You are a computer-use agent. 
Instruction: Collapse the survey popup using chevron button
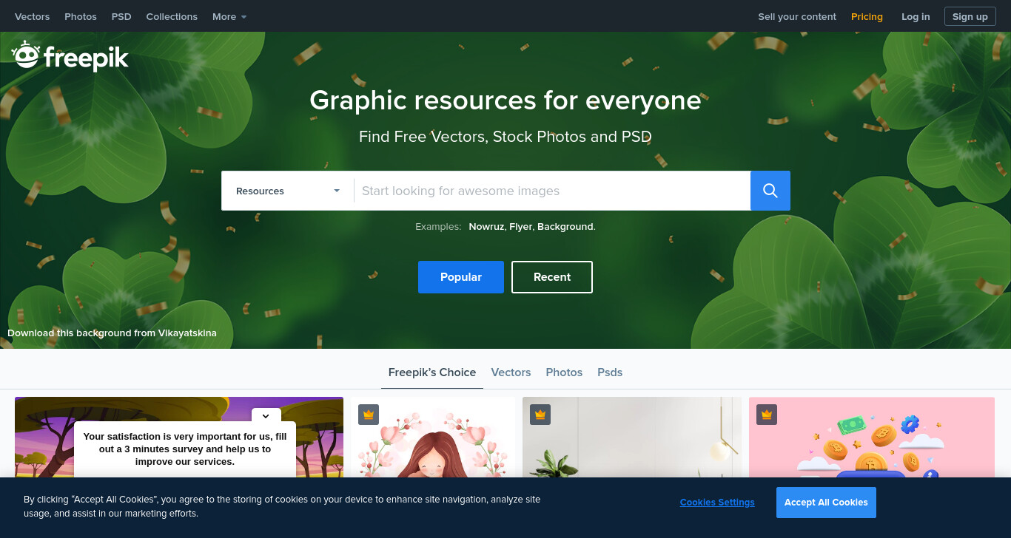coord(266,416)
